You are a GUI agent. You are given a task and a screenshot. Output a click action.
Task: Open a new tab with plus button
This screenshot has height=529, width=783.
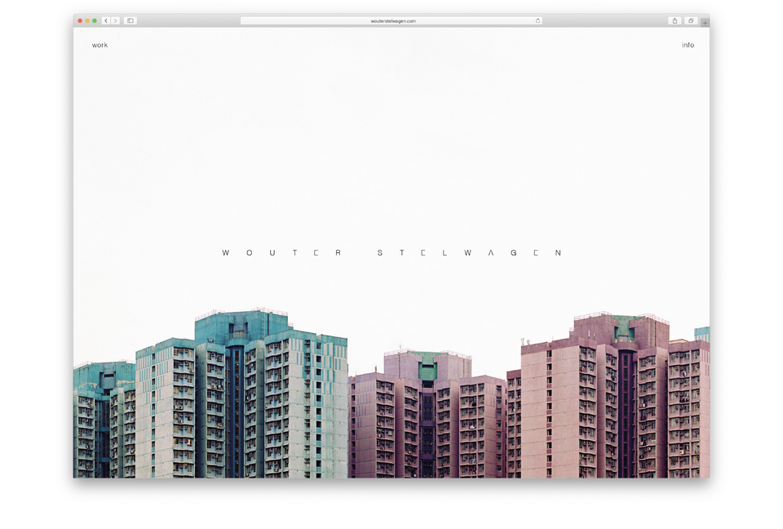click(x=705, y=22)
